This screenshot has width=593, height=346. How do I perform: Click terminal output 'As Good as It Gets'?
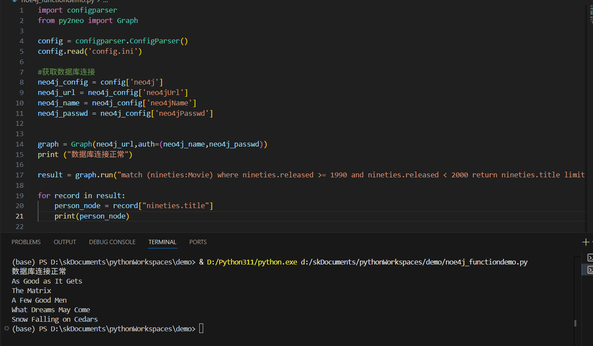(47, 281)
